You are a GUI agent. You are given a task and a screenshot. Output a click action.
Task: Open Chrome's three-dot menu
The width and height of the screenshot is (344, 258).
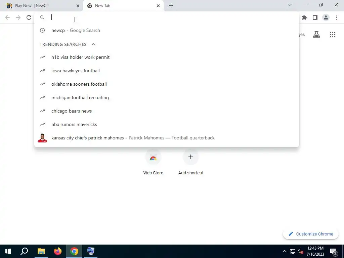[x=337, y=17]
